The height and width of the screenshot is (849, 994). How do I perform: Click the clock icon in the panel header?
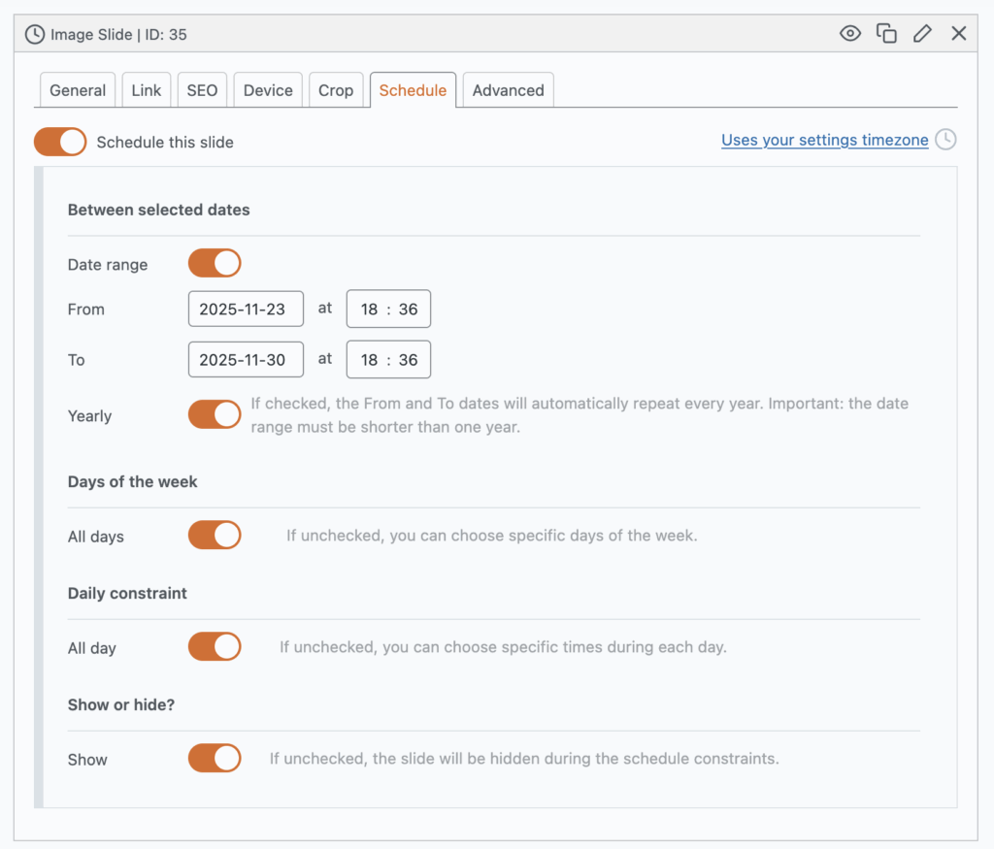pyautogui.click(x=36, y=33)
